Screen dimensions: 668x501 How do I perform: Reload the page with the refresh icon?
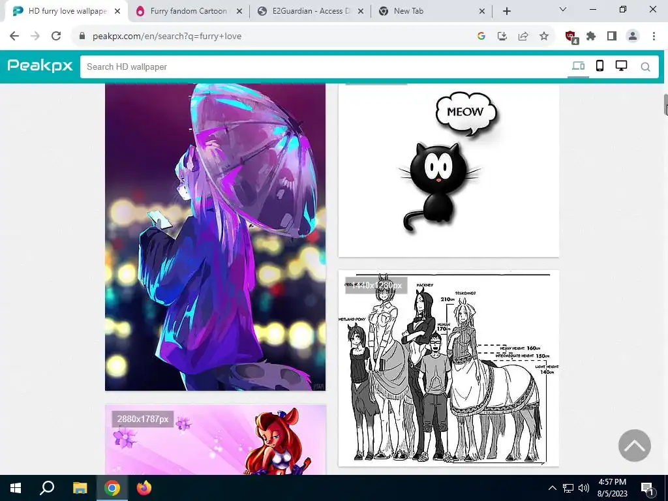click(x=56, y=37)
